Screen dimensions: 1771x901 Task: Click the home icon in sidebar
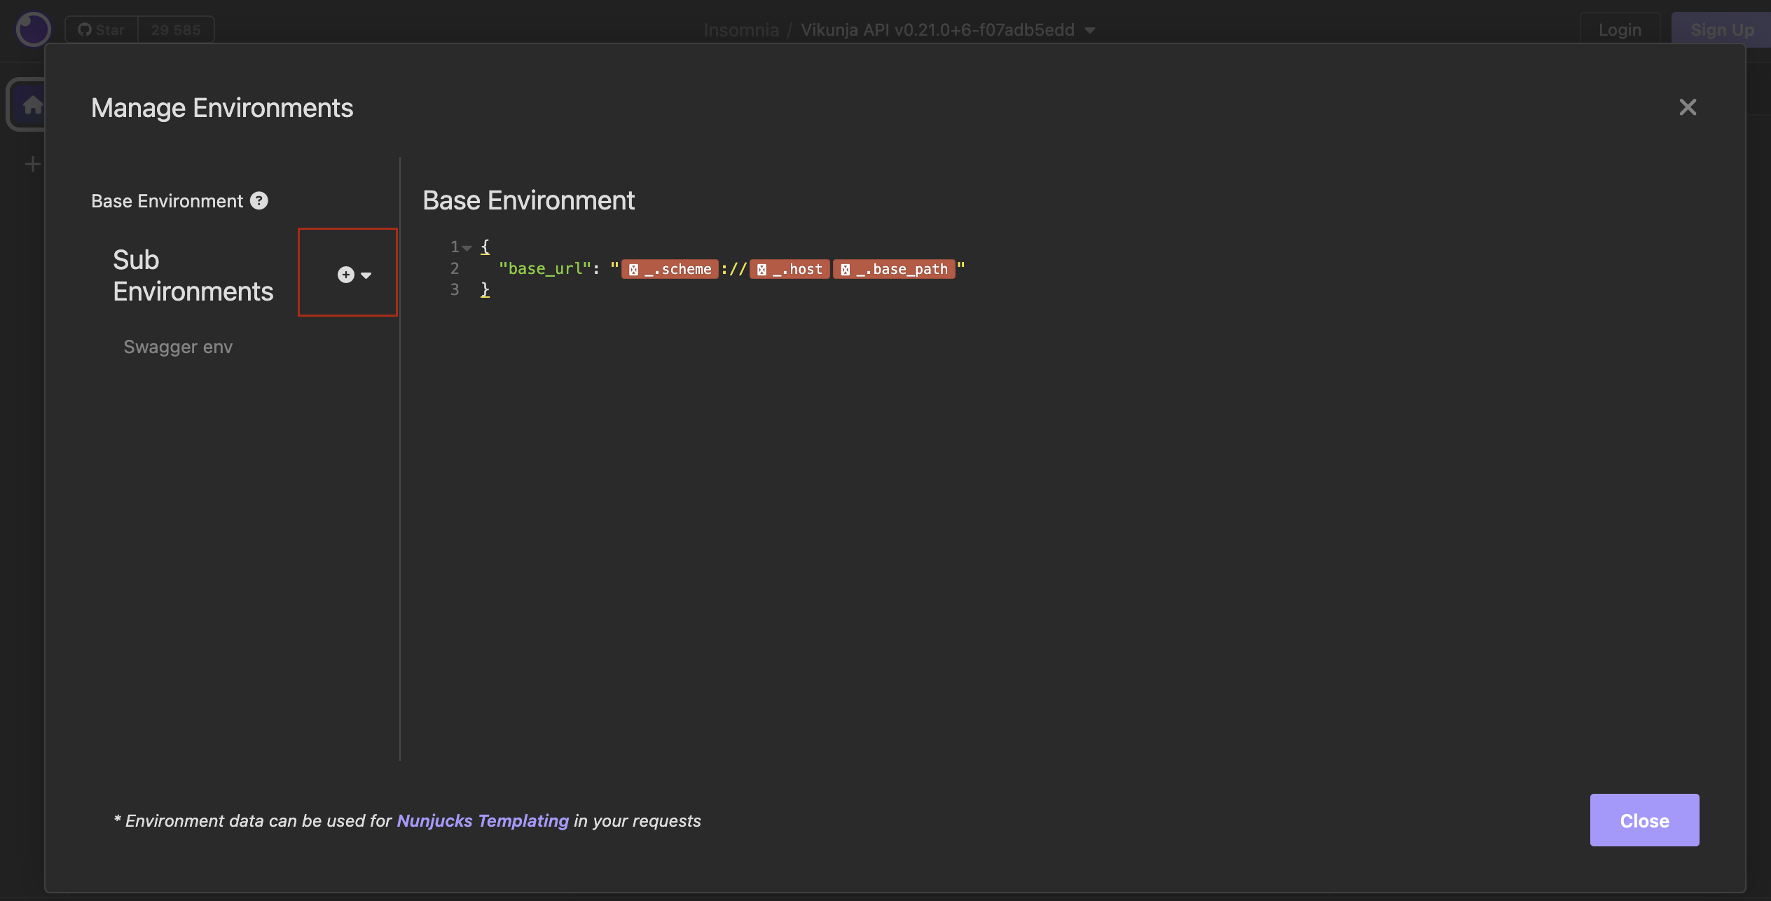(x=32, y=105)
